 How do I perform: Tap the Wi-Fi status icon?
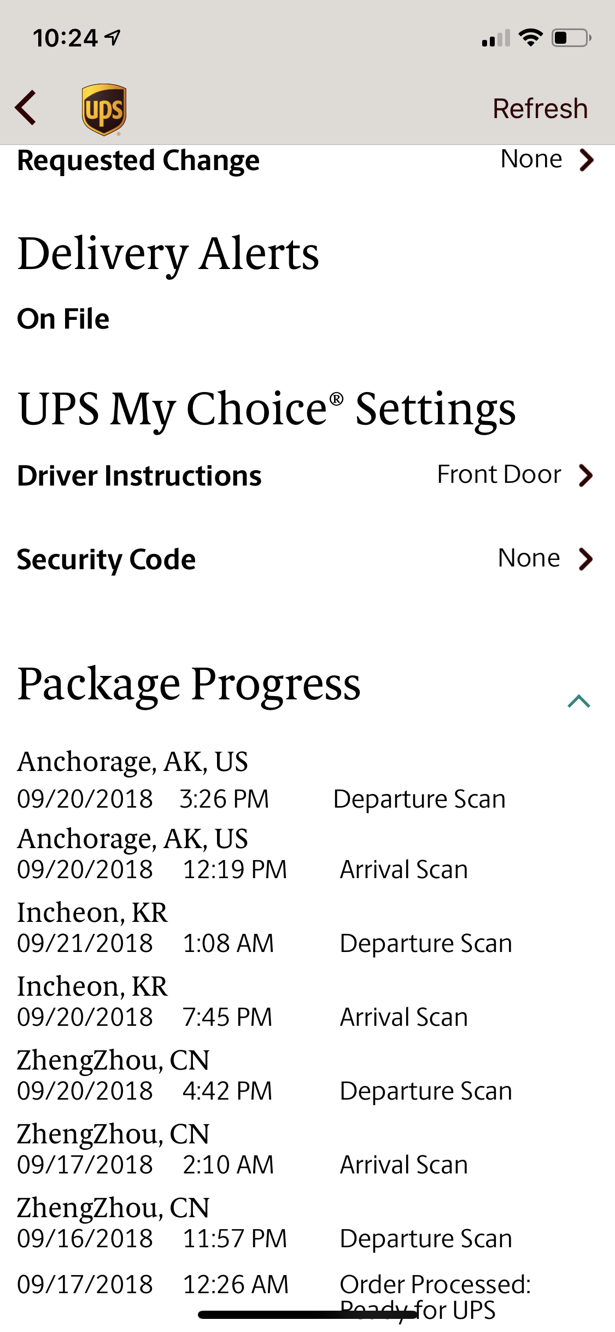coord(530,38)
